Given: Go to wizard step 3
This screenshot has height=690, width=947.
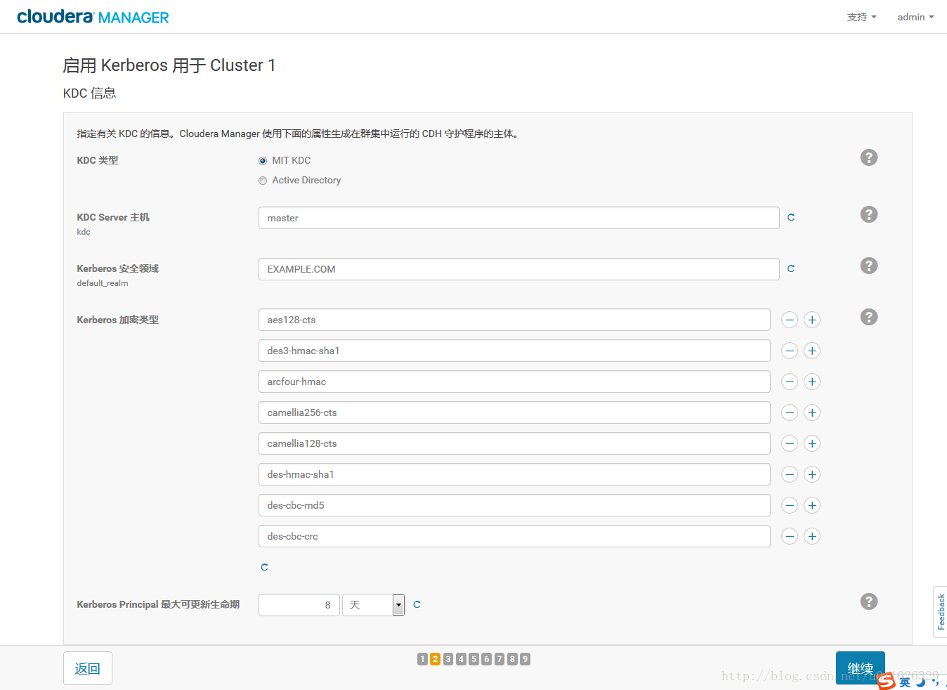Looking at the screenshot, I should [448, 659].
